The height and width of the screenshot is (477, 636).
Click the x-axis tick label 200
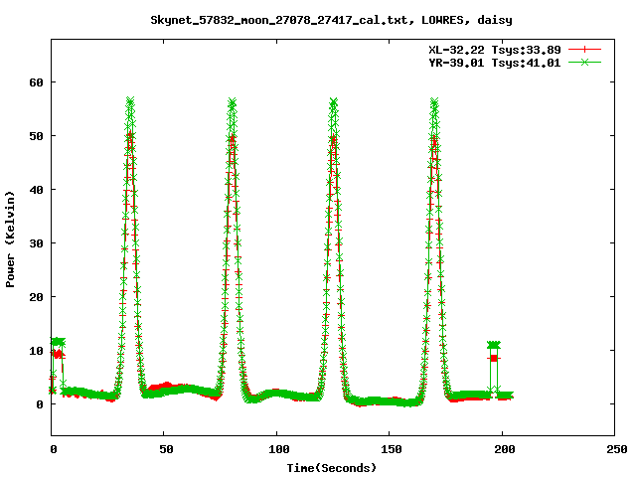click(x=504, y=449)
